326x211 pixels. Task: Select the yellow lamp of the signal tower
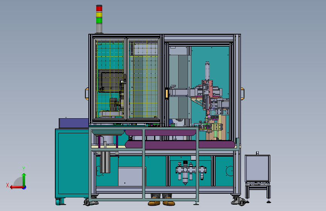point(99,15)
